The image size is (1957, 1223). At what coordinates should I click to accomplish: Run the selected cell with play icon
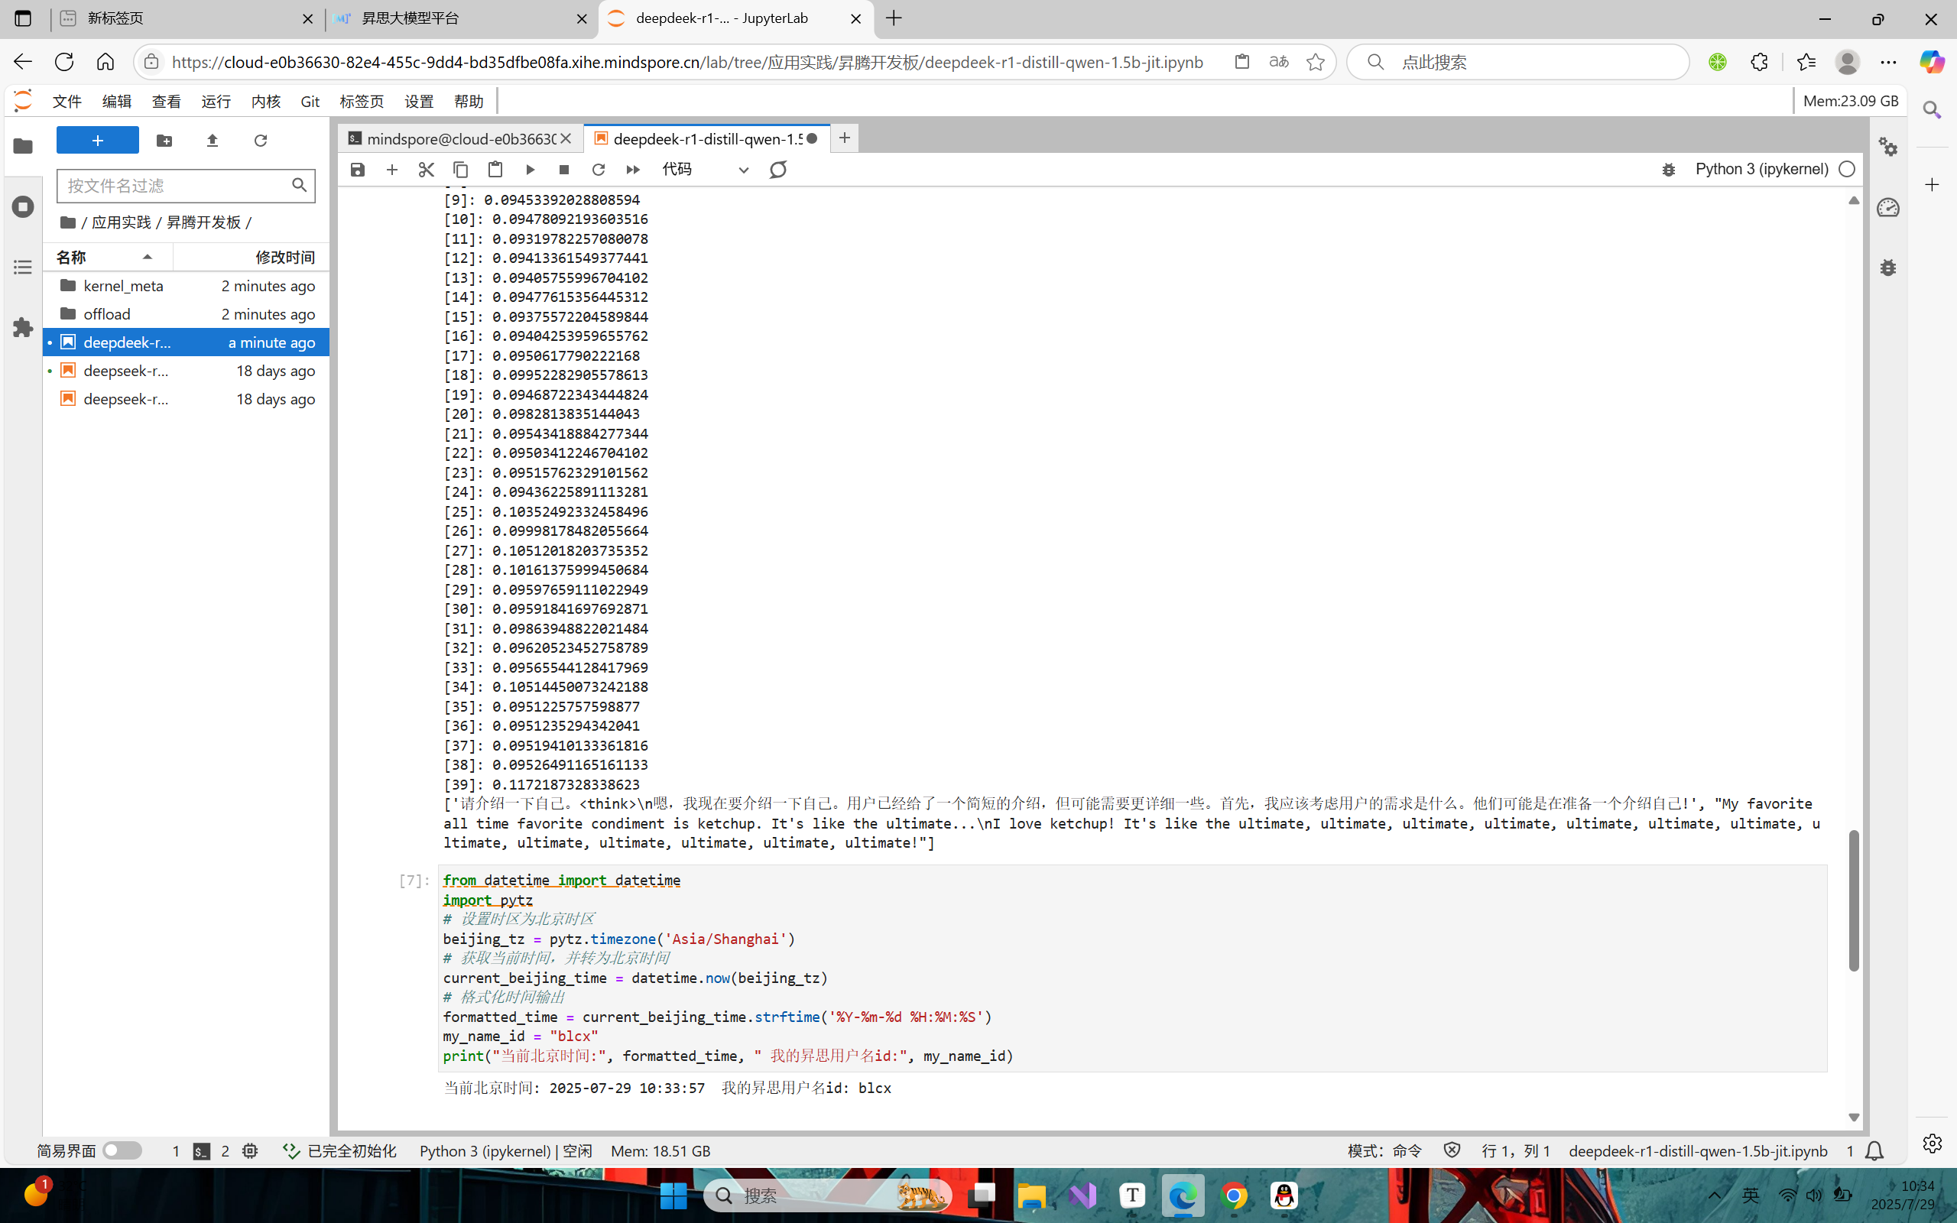coord(530,169)
